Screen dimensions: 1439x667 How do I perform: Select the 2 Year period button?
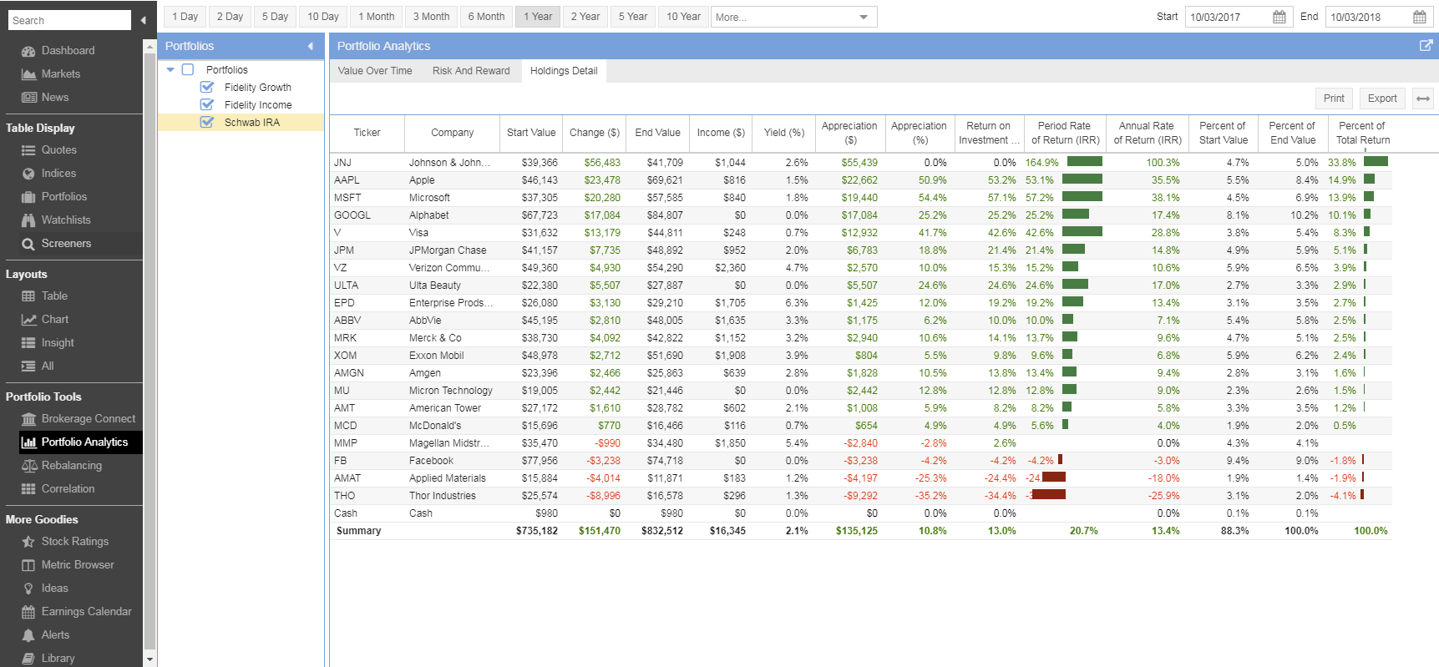click(585, 17)
